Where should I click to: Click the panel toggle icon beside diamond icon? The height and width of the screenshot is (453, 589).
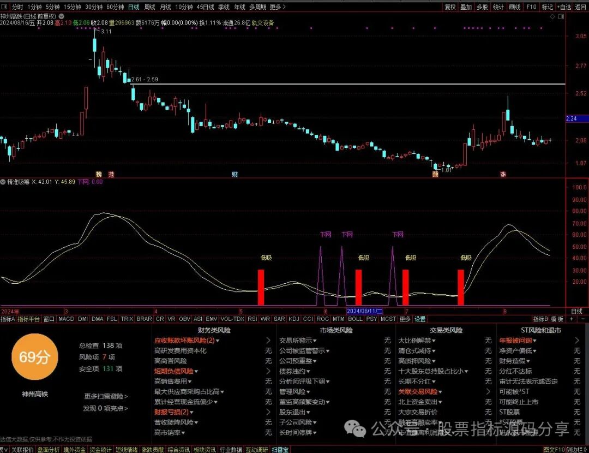[x=561, y=16]
